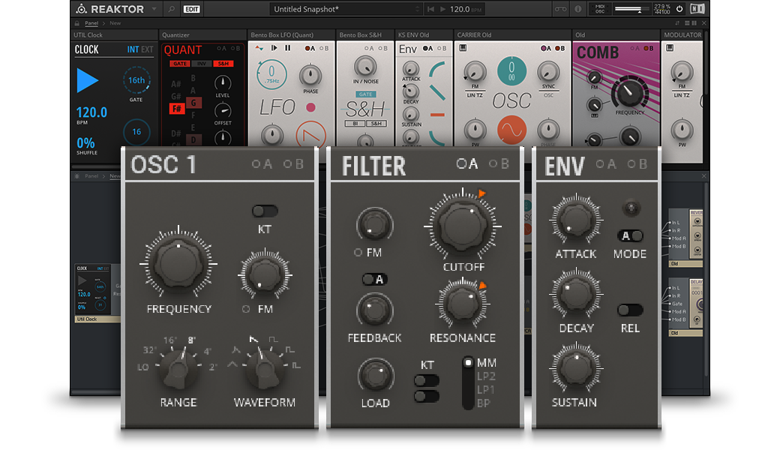This screenshot has width=780, height=450.
Task: Click the pink LFO indicator dot
Action: (311, 107)
